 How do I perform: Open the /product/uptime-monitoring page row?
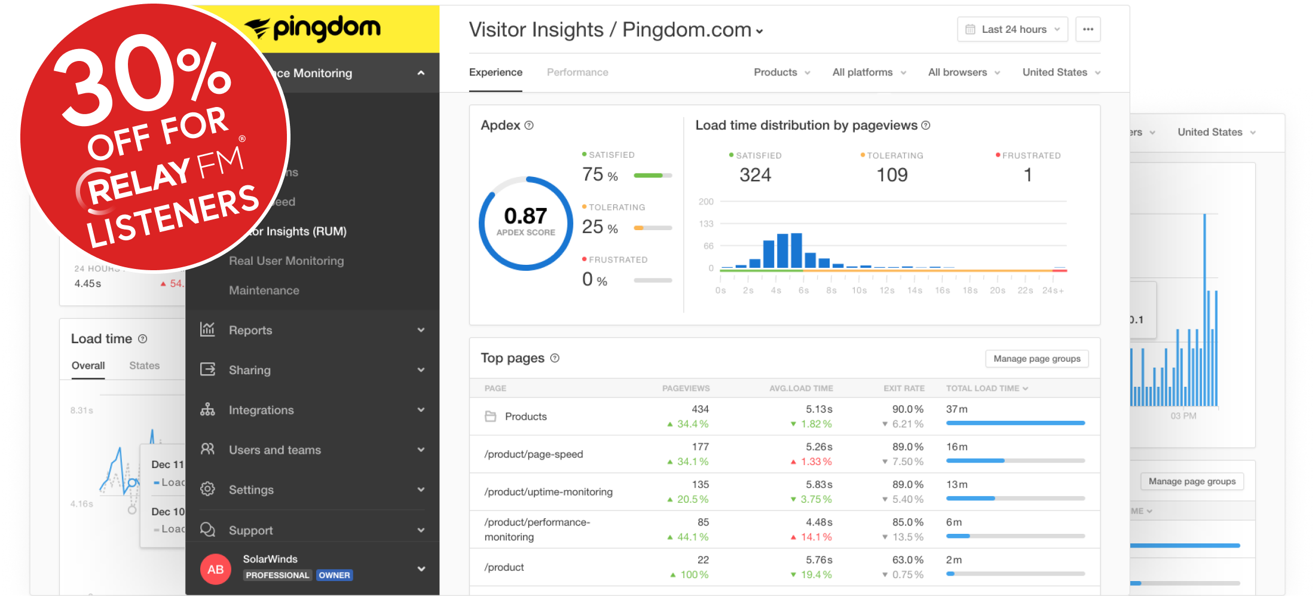[784, 492]
